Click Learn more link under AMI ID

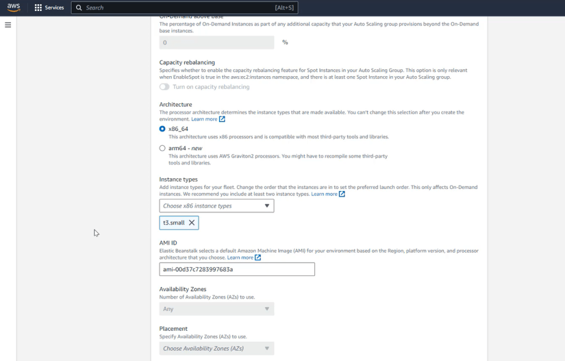(x=240, y=258)
